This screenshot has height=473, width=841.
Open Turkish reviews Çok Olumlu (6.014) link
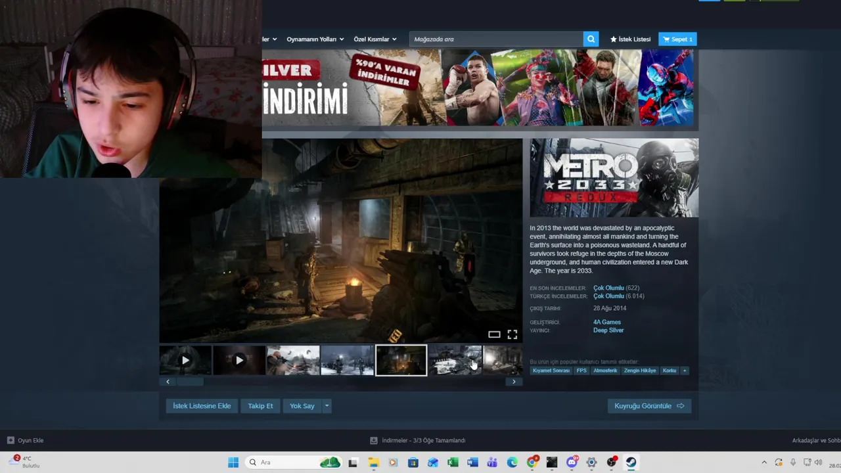click(619, 296)
